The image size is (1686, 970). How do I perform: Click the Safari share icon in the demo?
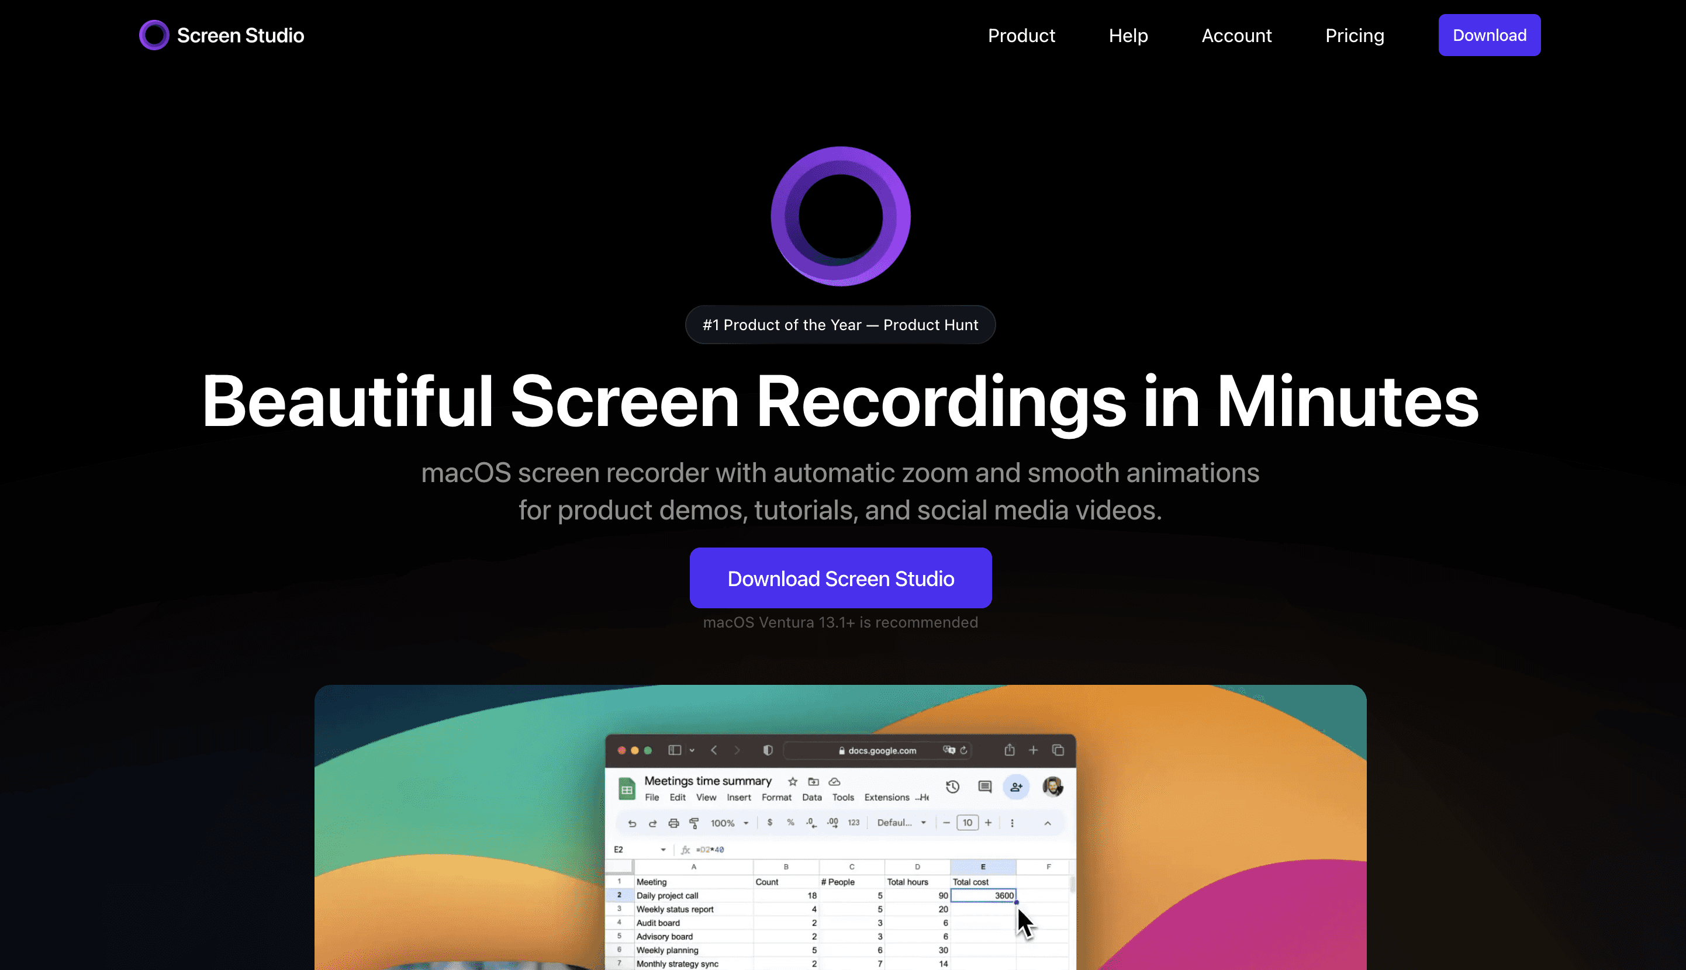pos(1010,750)
